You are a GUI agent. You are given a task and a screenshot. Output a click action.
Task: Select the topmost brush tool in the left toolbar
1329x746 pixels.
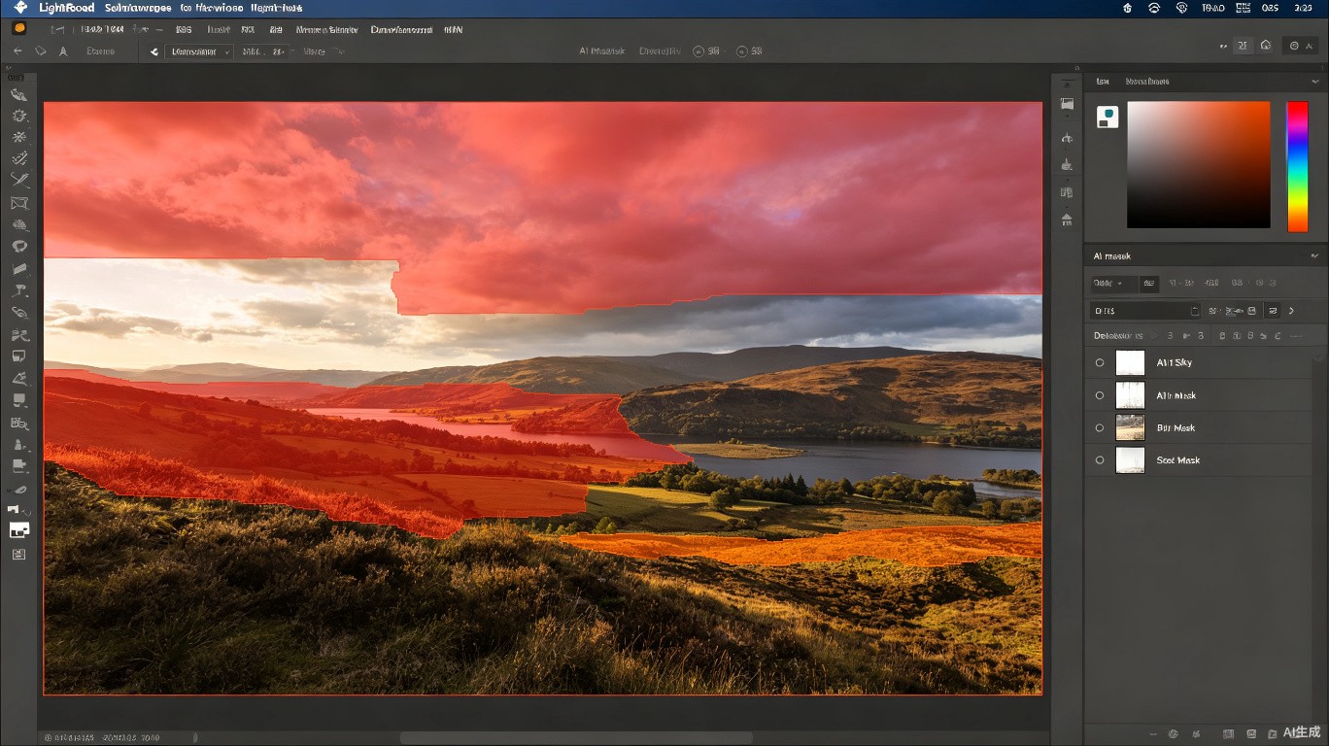click(18, 94)
